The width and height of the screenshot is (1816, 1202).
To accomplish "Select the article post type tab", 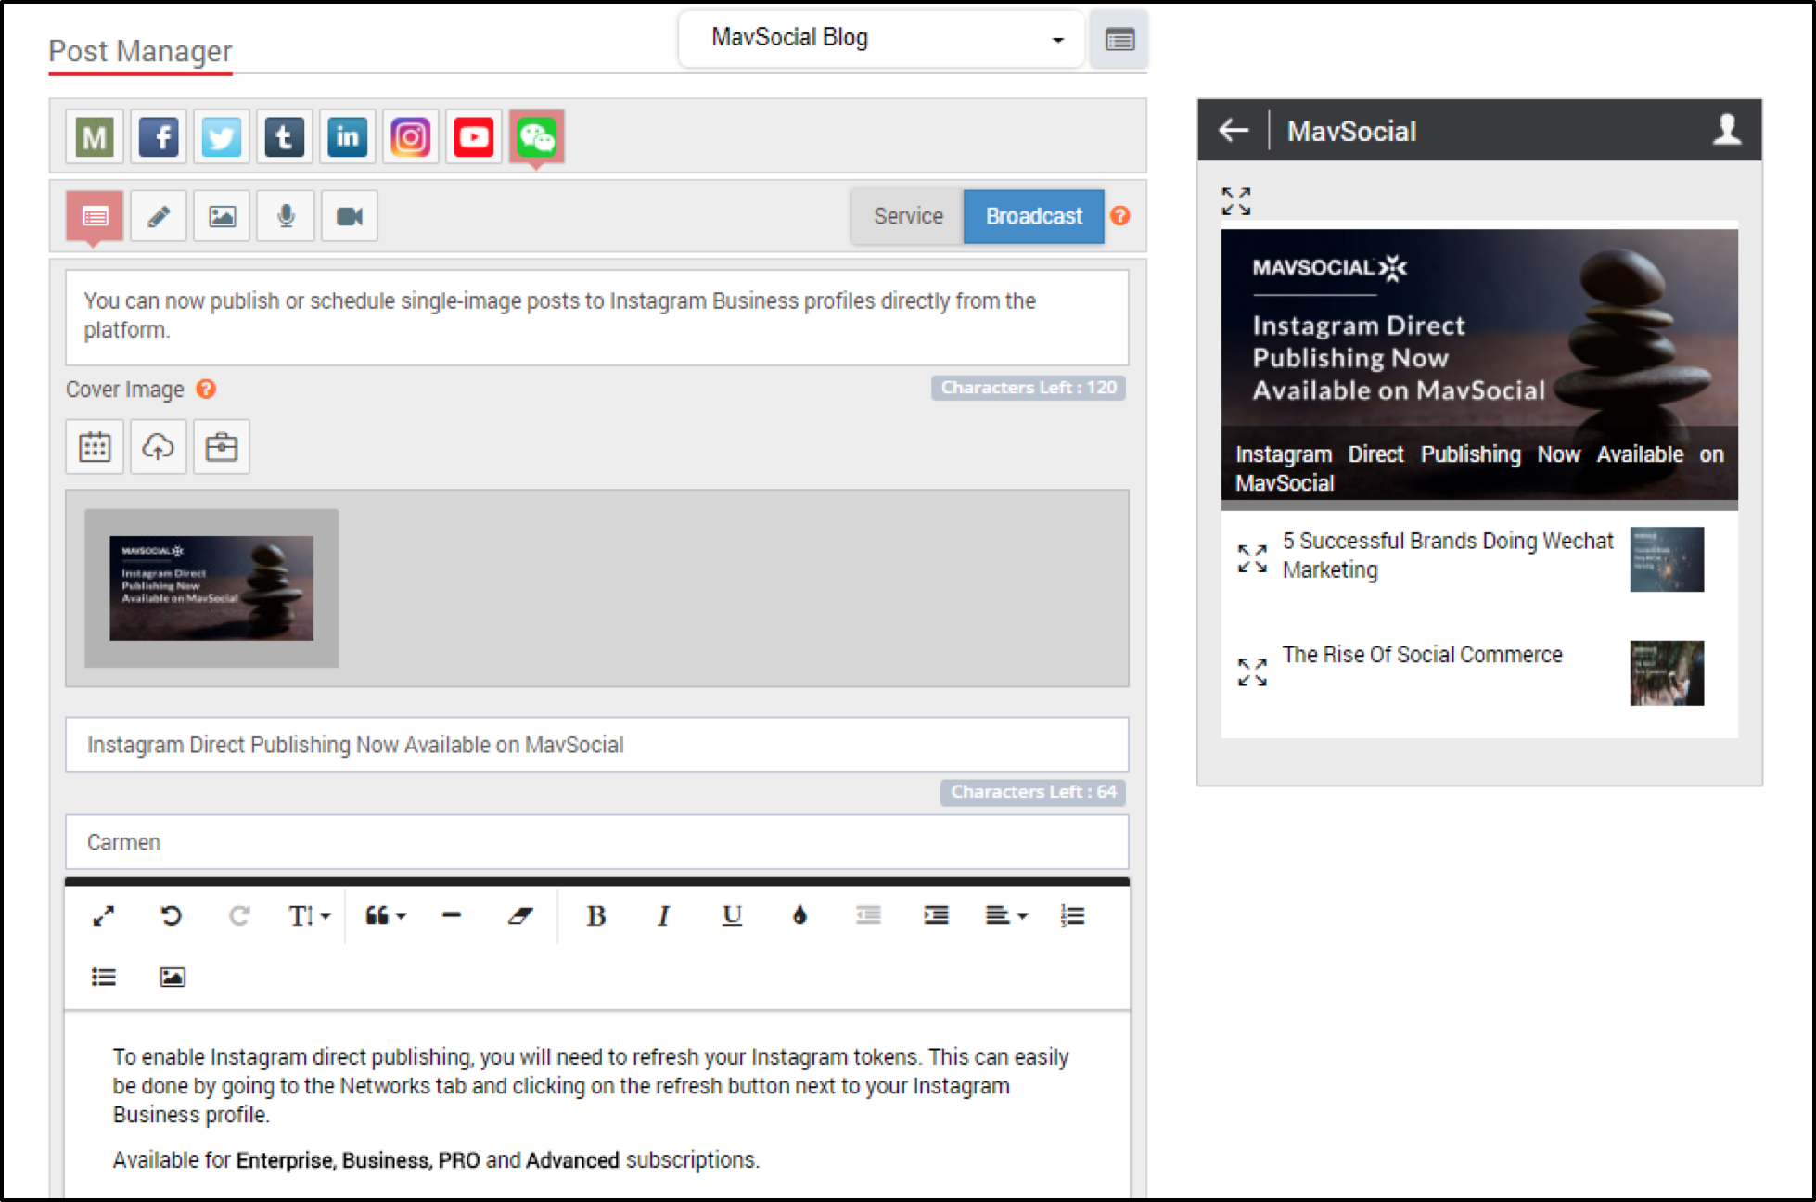I will 95,216.
